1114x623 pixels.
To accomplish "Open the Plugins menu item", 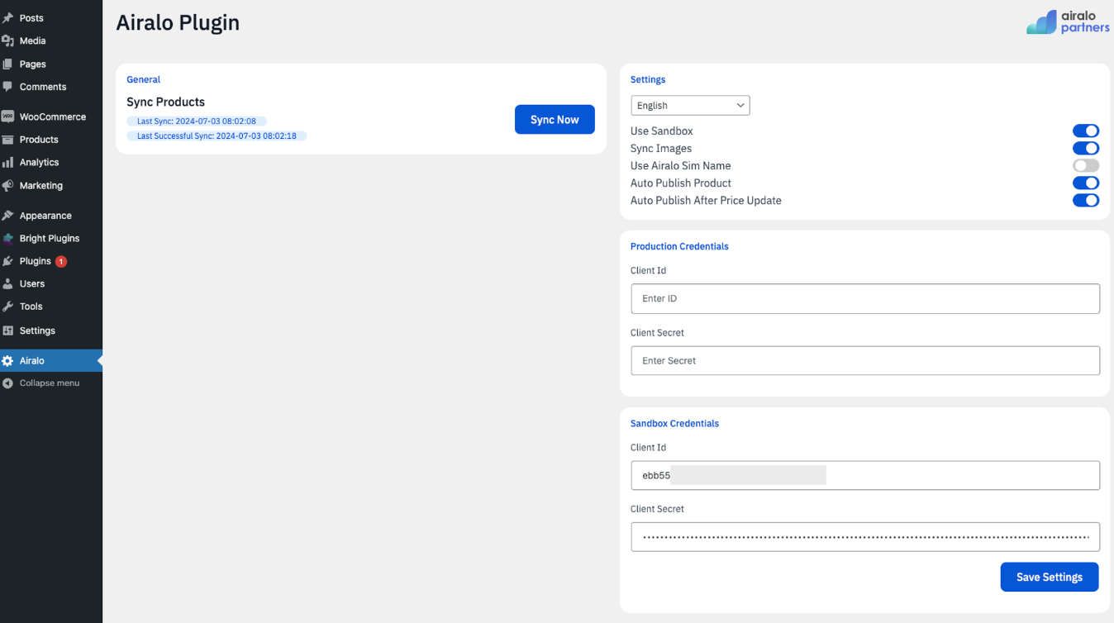I will click(x=51, y=261).
